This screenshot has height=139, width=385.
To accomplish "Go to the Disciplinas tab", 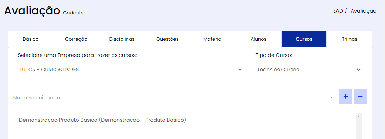I will pos(122,39).
